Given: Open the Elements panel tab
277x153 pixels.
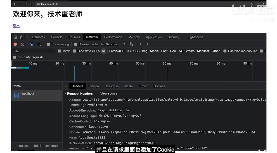Looking at the screenshot, I should click(38, 37).
